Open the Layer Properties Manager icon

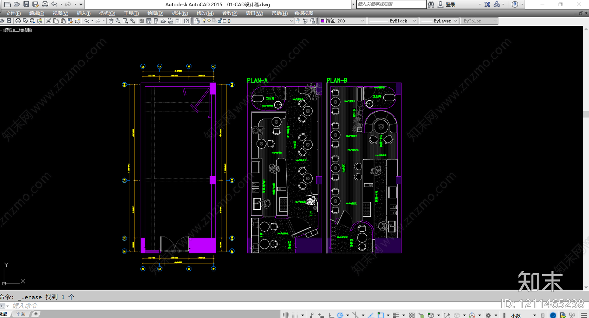pyautogui.click(x=197, y=21)
